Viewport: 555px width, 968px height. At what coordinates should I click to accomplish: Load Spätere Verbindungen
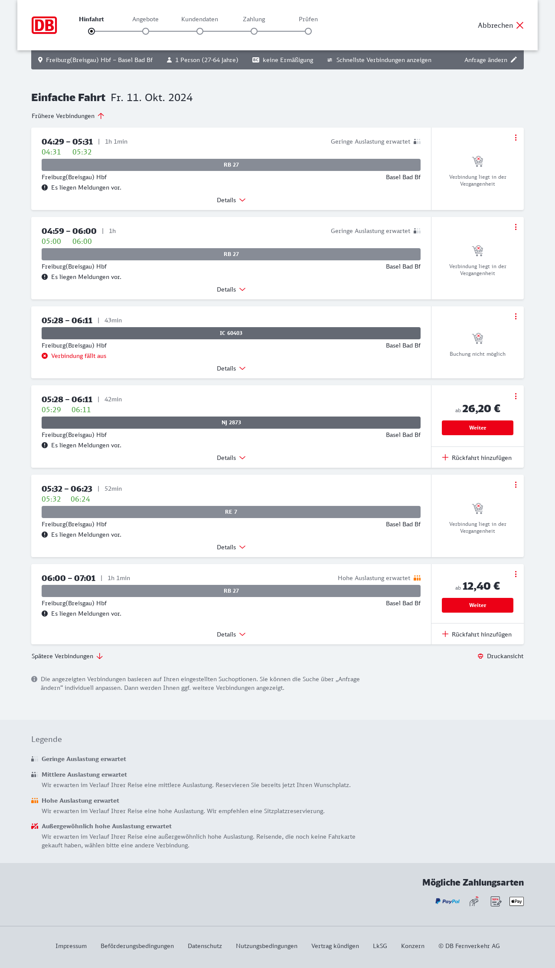pyautogui.click(x=67, y=656)
